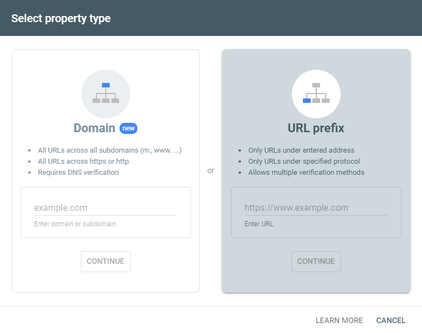Click "Only URLs under specified protocol" text
This screenshot has height=333, width=422.
click(304, 162)
